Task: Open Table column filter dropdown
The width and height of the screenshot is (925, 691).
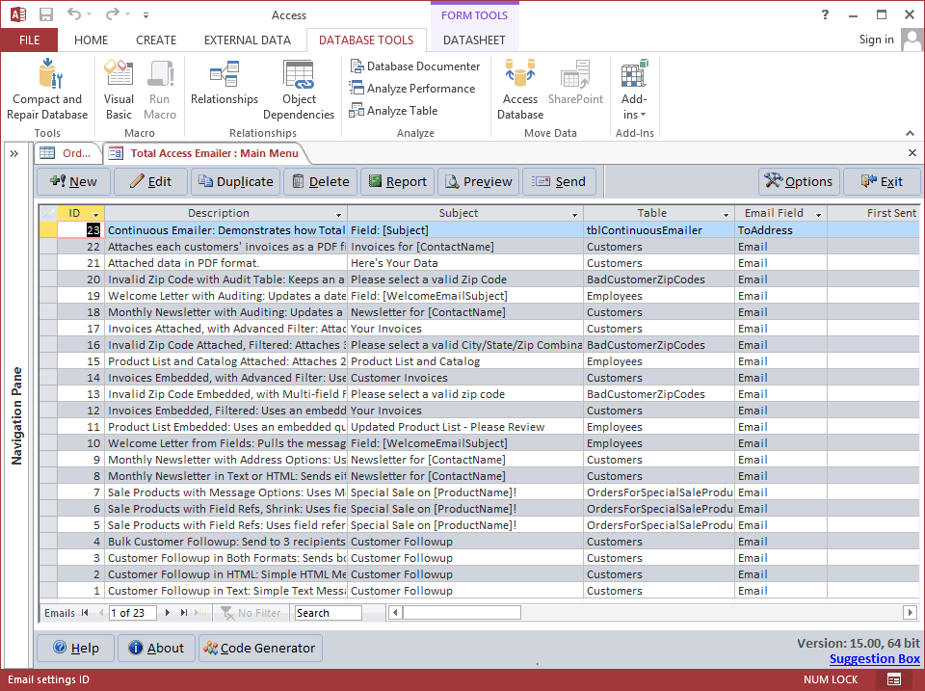Action: (727, 214)
